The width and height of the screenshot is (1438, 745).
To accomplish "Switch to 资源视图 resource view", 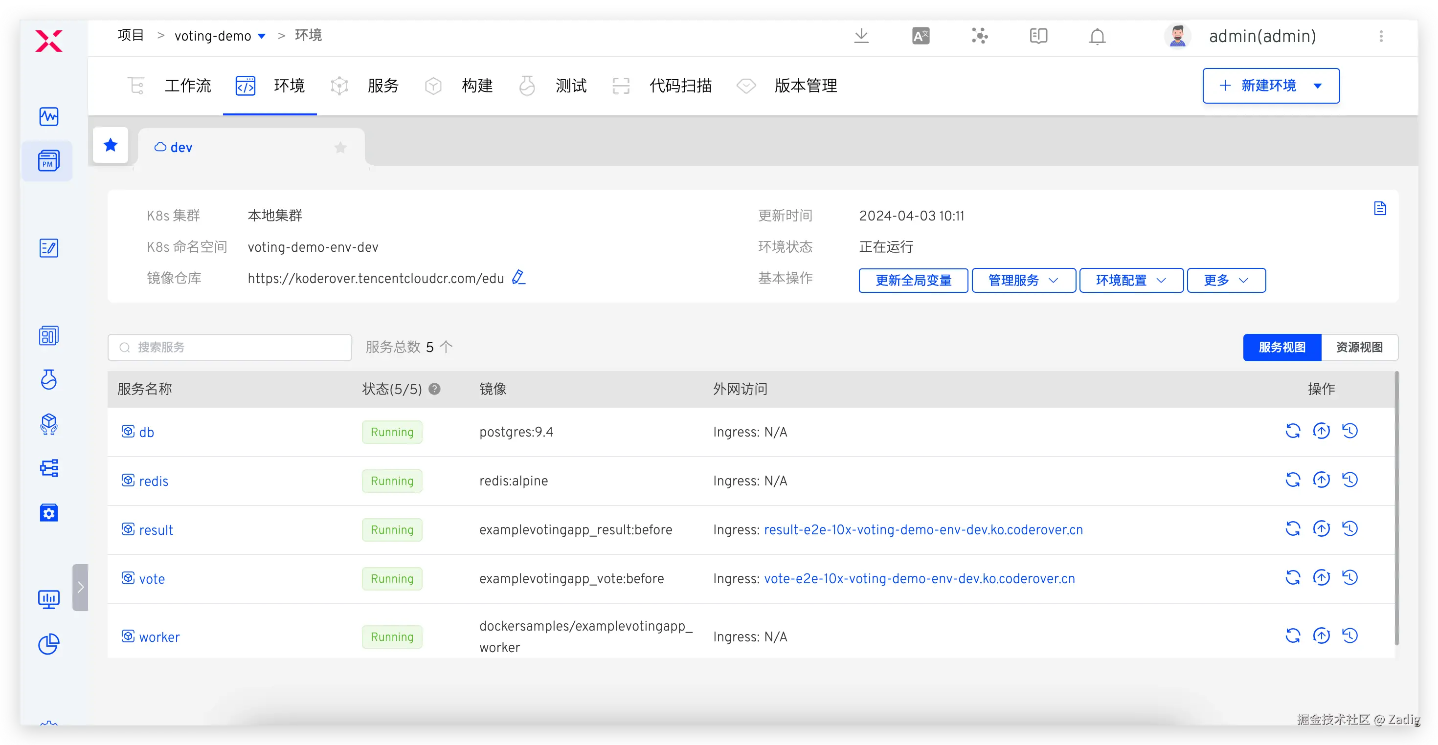I will coord(1359,347).
